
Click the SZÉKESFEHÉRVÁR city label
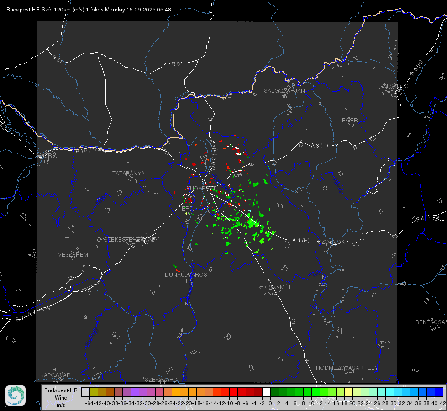click(130, 240)
